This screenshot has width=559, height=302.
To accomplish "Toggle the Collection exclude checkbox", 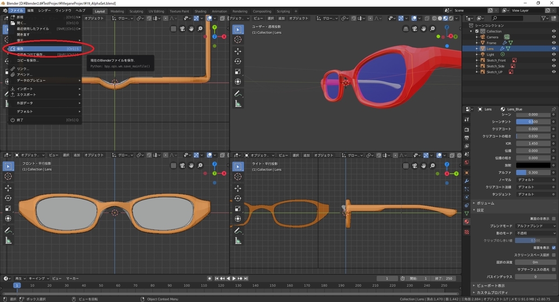I will [477, 31].
